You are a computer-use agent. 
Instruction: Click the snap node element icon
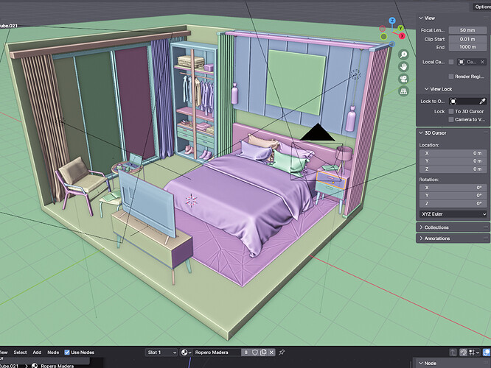pos(472,353)
